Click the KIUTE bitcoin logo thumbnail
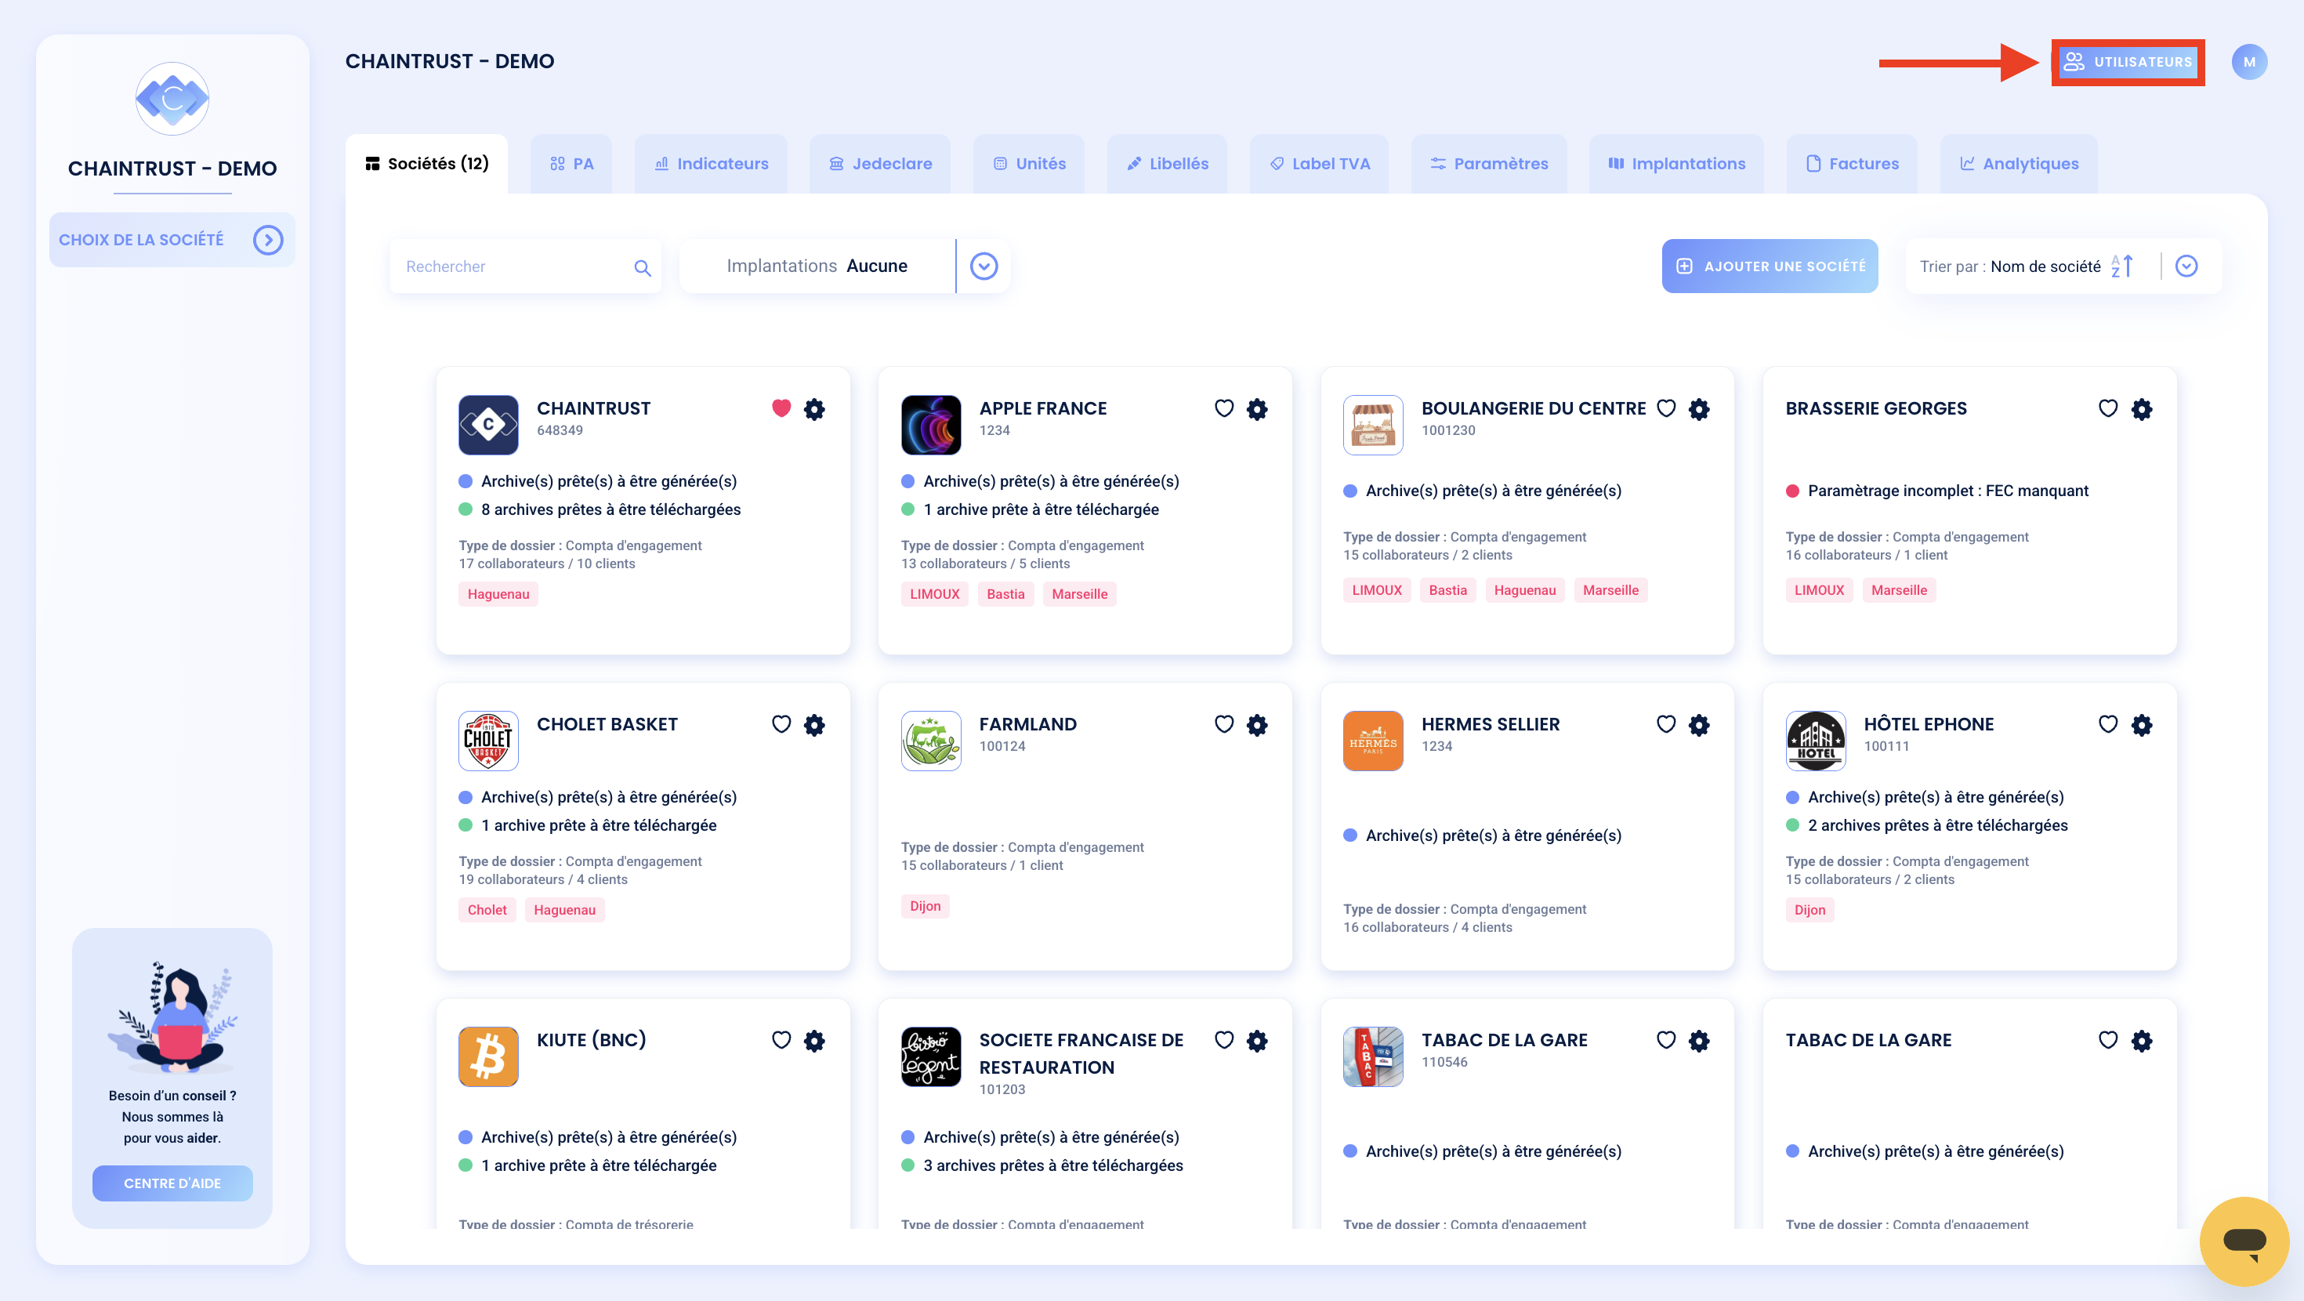2304x1301 pixels. tap(488, 1056)
